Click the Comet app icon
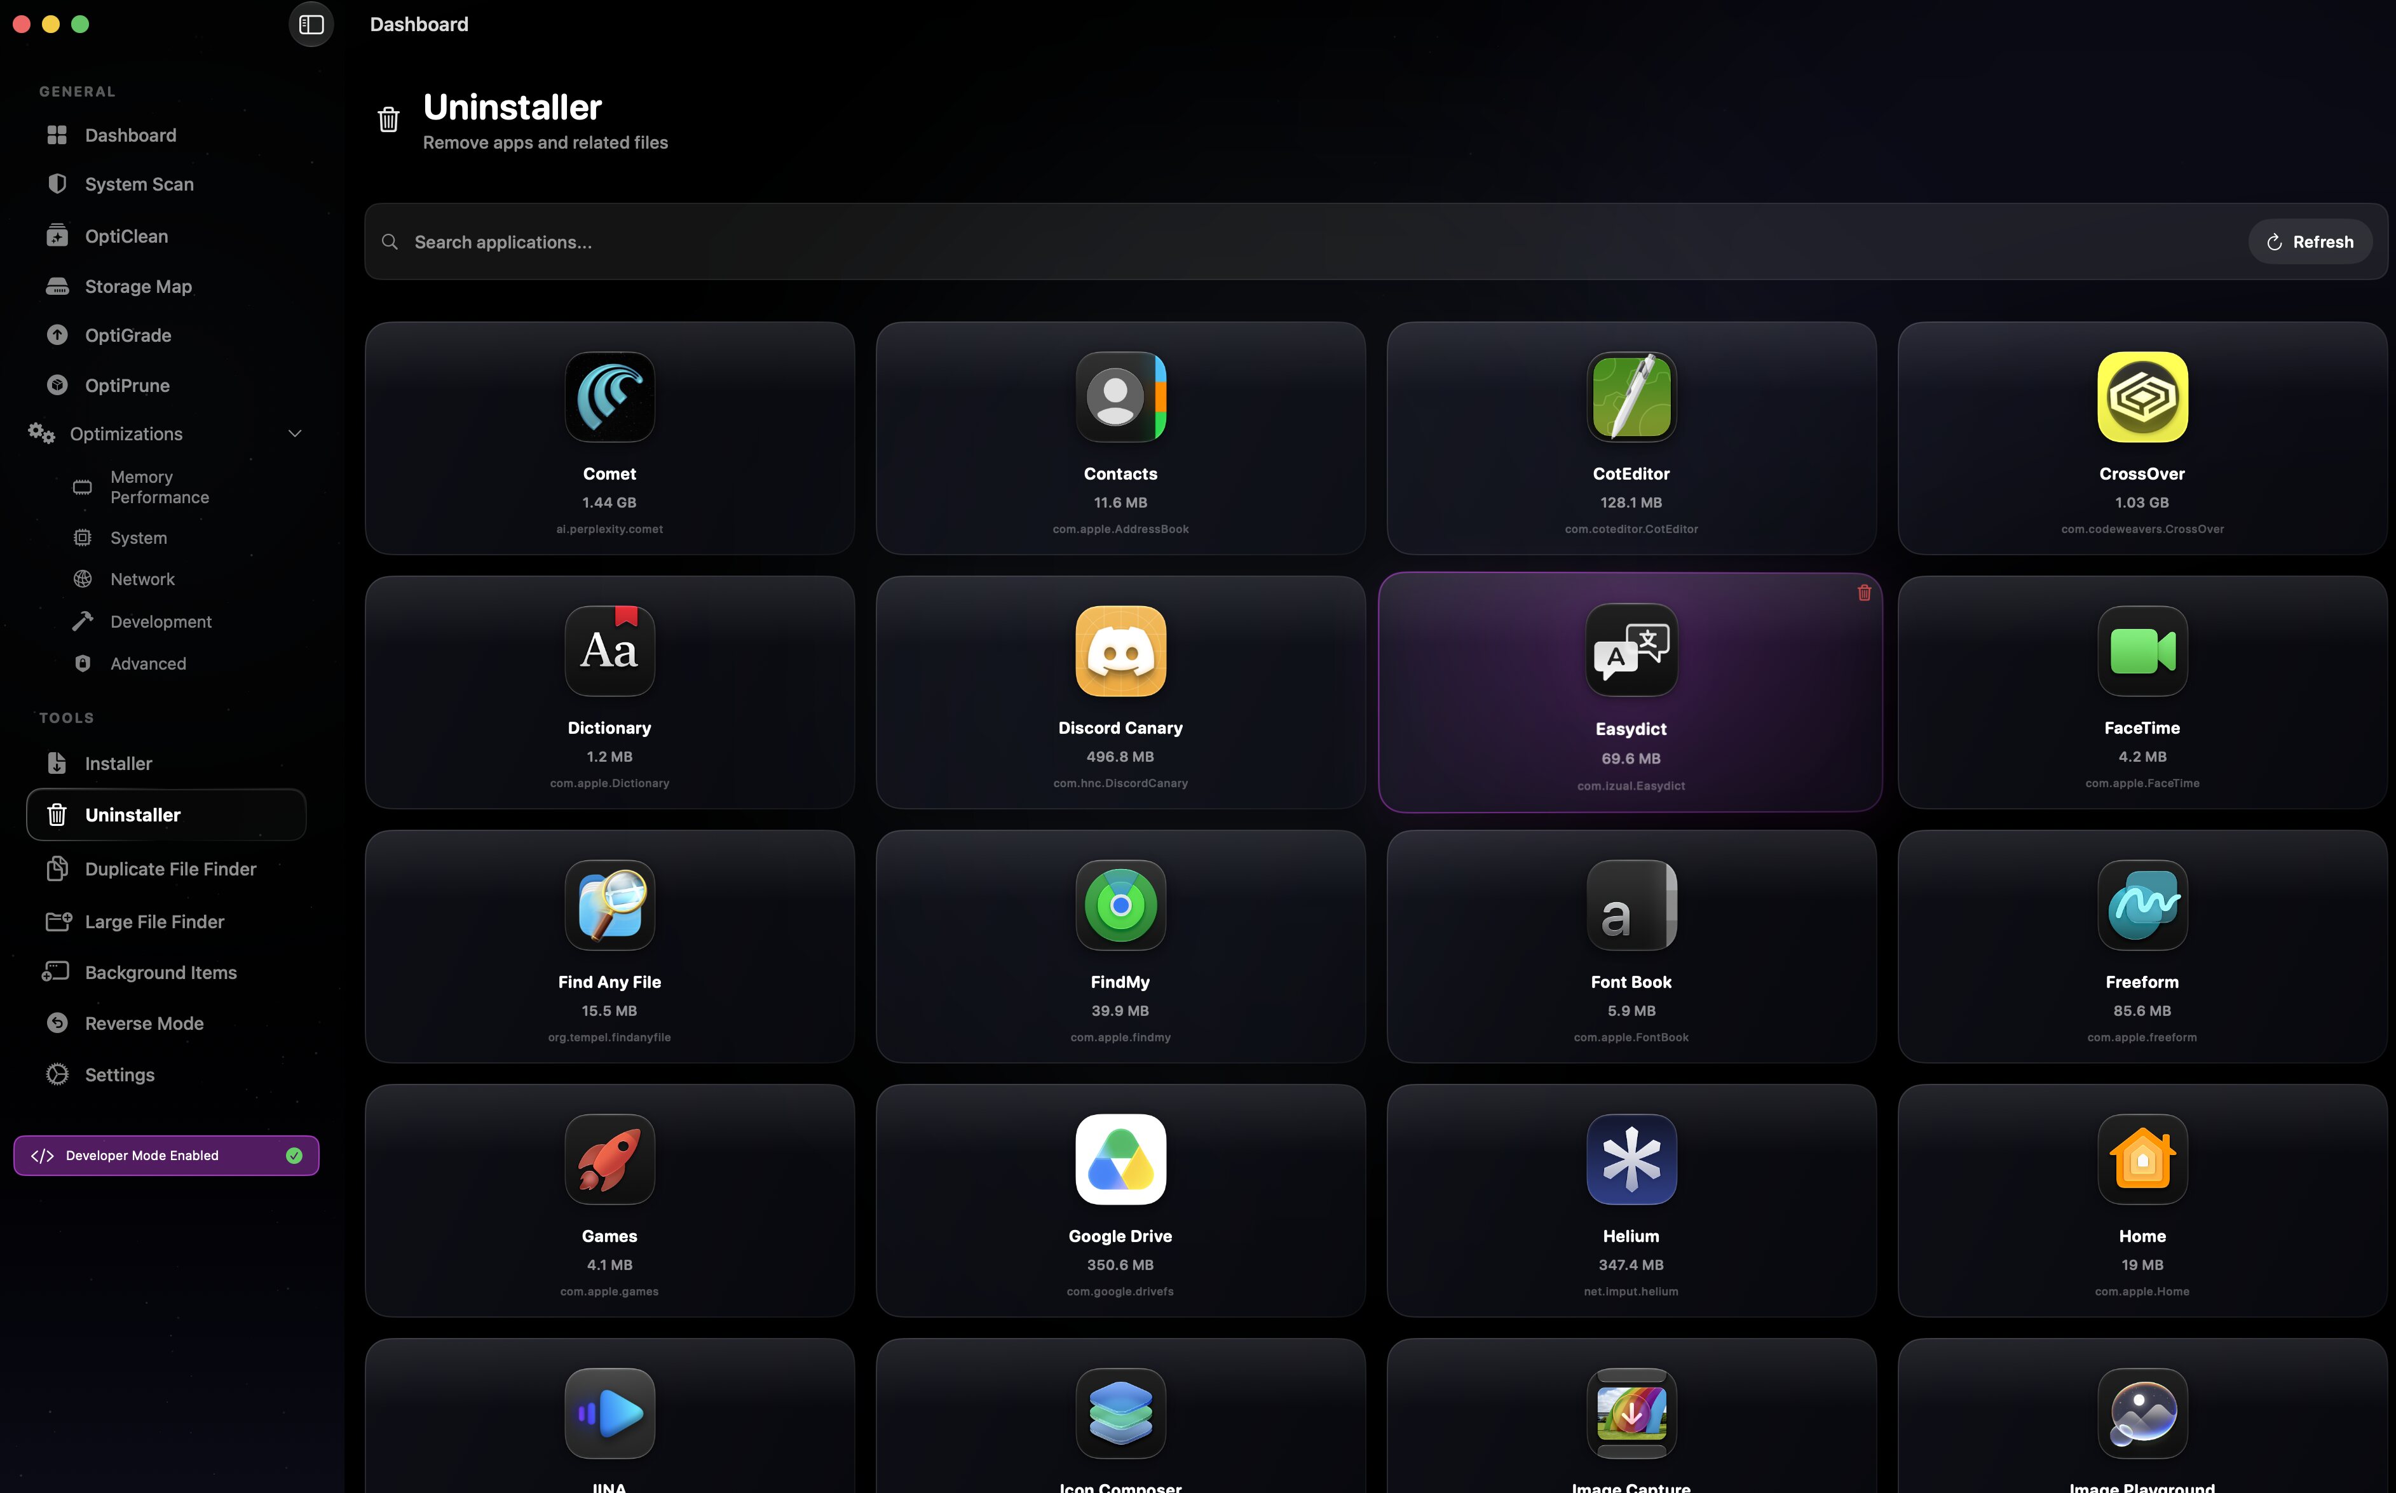Image resolution: width=2396 pixels, height=1493 pixels. coord(609,397)
